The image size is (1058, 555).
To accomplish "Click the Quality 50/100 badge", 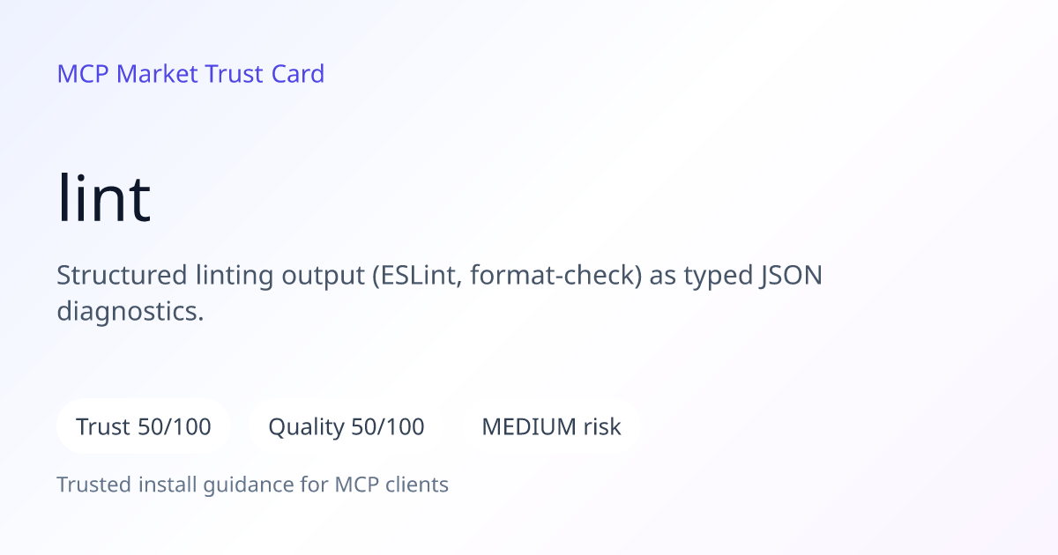I will [346, 427].
